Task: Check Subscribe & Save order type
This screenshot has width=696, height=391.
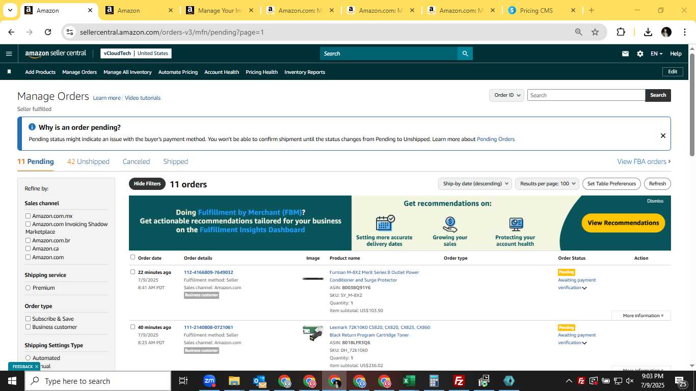Action: point(28,319)
